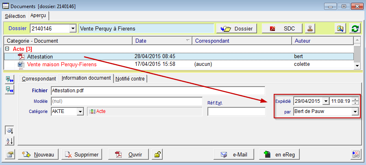Open the Catégorie AKTE dropdown arrow
366x165 pixels.
[x=80, y=111]
